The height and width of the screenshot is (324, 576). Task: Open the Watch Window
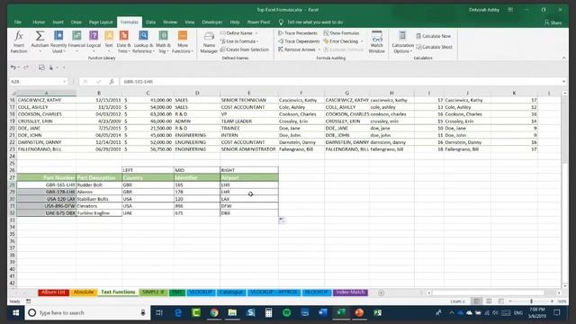376,41
